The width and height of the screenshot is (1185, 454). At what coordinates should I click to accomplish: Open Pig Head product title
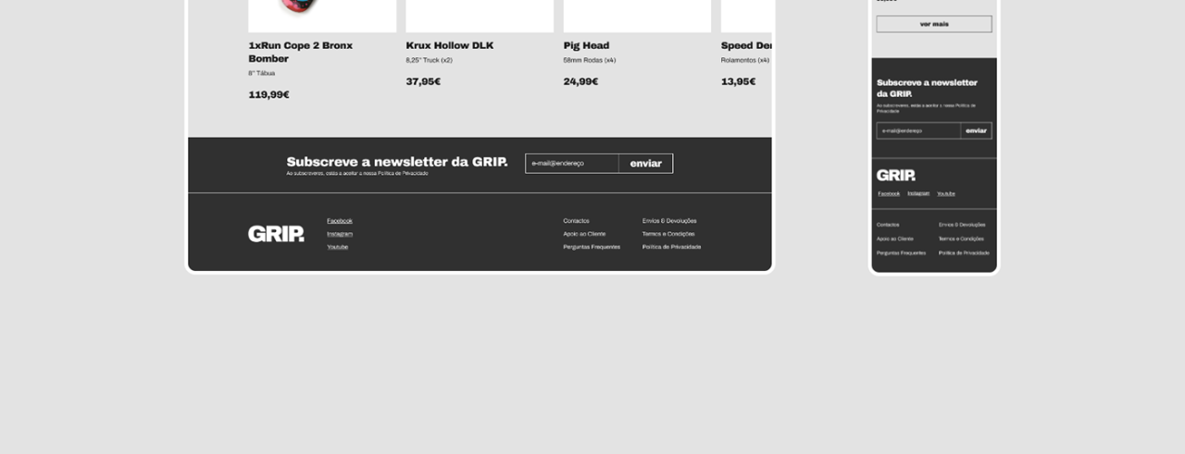[x=586, y=45]
